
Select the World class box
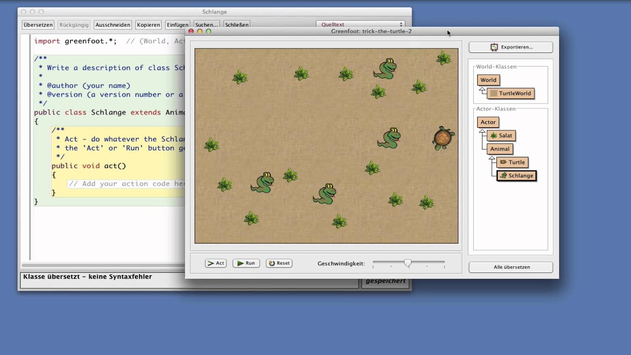click(489, 80)
